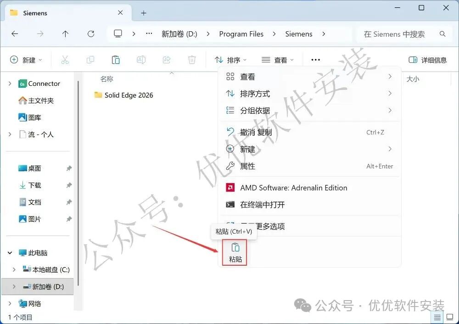Viewport: 459px width, 324px height.
Task: Click the Delete trash toolbar icon
Action: (192, 60)
